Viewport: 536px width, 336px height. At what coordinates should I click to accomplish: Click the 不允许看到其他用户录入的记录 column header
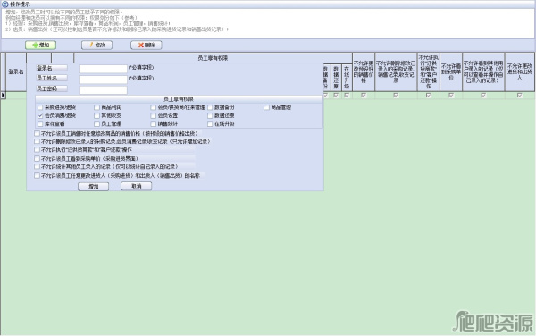point(483,71)
